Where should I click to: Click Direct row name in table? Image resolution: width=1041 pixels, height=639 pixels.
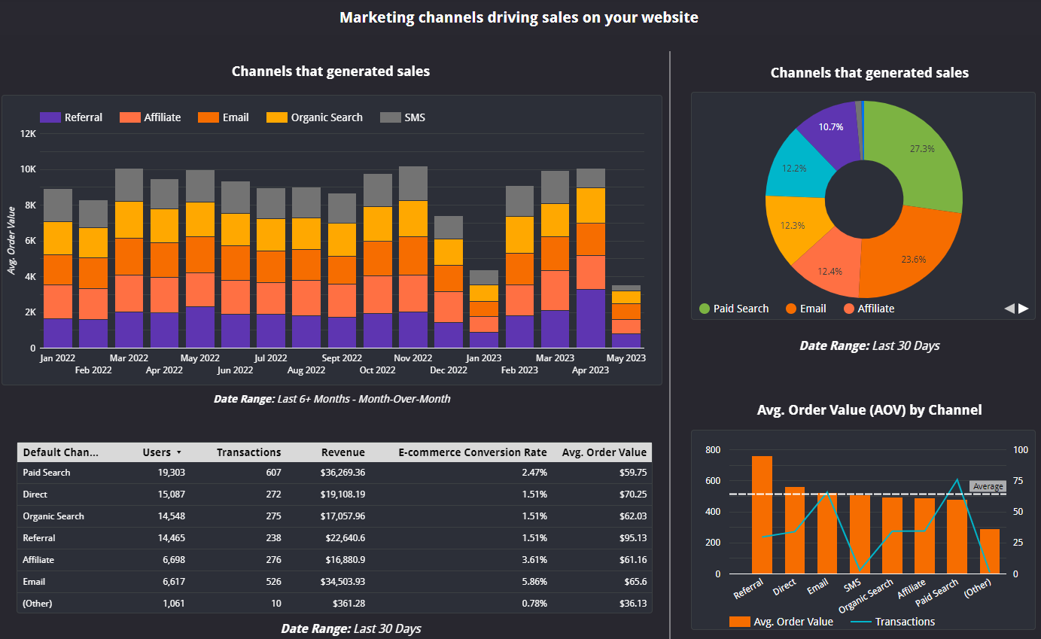[35, 494]
